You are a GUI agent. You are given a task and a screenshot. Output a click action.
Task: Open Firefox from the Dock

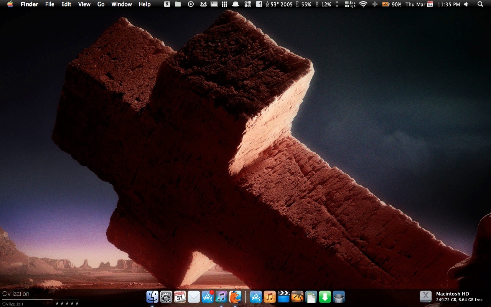(236, 297)
